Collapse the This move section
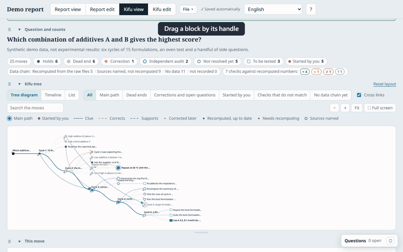The image size is (403, 252). point(19,241)
